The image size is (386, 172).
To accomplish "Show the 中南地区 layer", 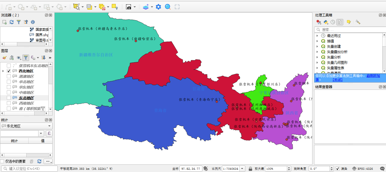I will (9, 92).
